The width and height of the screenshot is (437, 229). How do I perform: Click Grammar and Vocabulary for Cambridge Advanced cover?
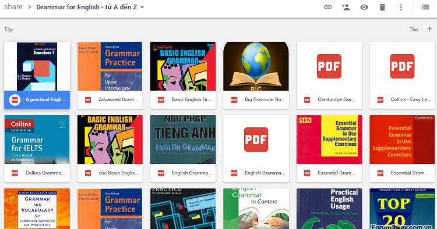click(x=37, y=209)
